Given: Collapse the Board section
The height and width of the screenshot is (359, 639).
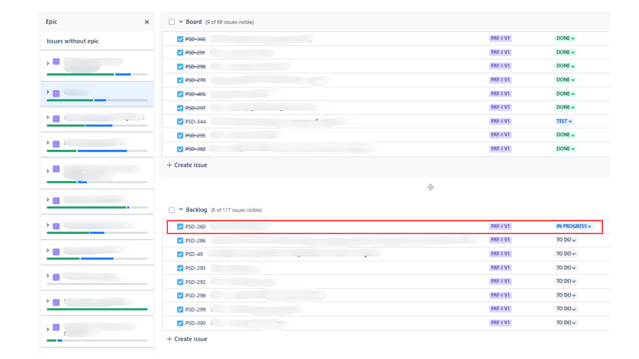Looking at the screenshot, I should tap(181, 22).
